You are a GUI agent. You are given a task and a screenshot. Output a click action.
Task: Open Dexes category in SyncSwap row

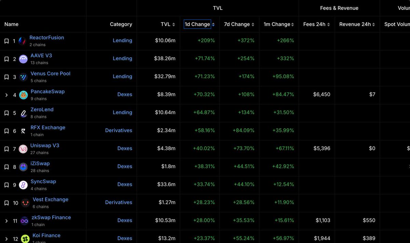(125, 184)
